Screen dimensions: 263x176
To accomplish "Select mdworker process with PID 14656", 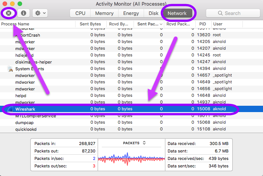I will 132,89.
